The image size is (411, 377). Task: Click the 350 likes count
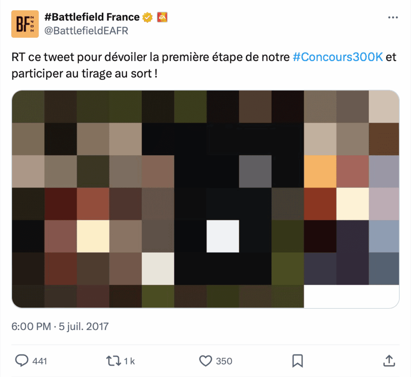coord(224,361)
